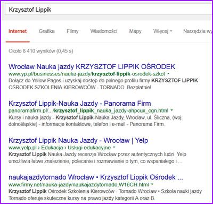Click the panoramafirm.pl green URL text
This screenshot has width=213, height=204.
(88, 111)
